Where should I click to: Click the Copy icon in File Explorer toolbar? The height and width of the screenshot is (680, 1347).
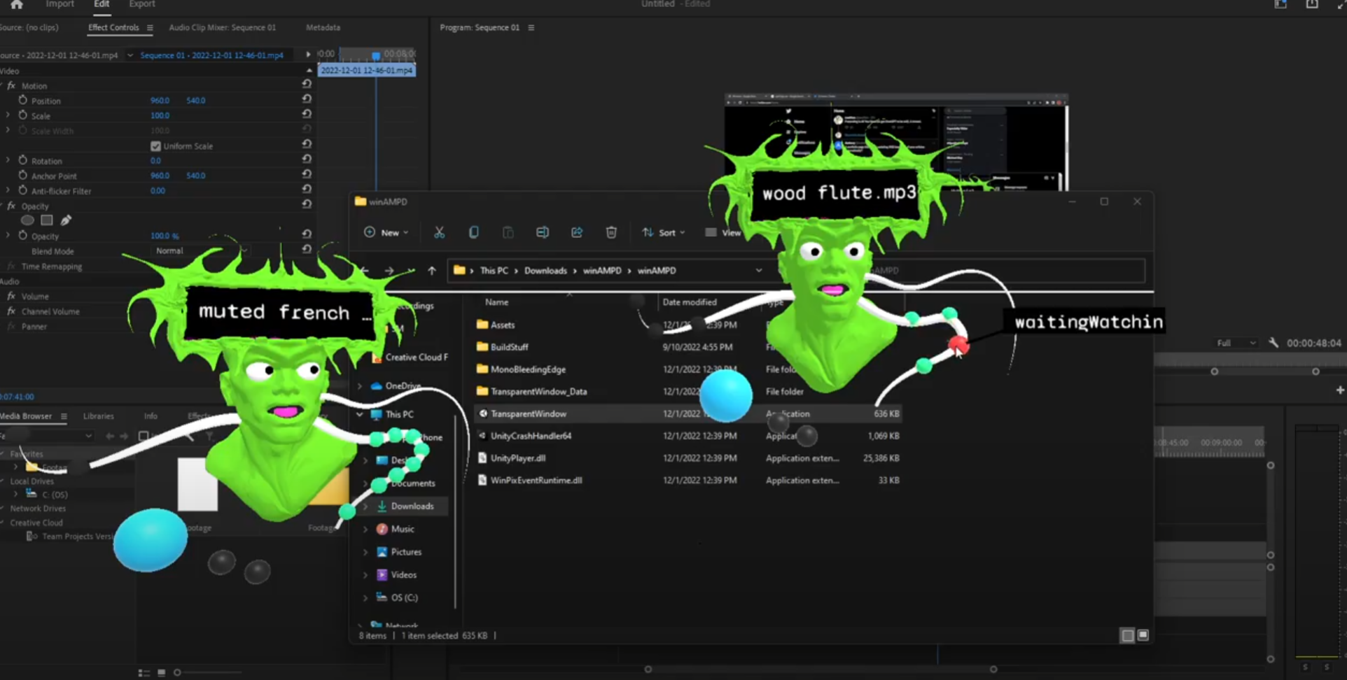(x=474, y=232)
